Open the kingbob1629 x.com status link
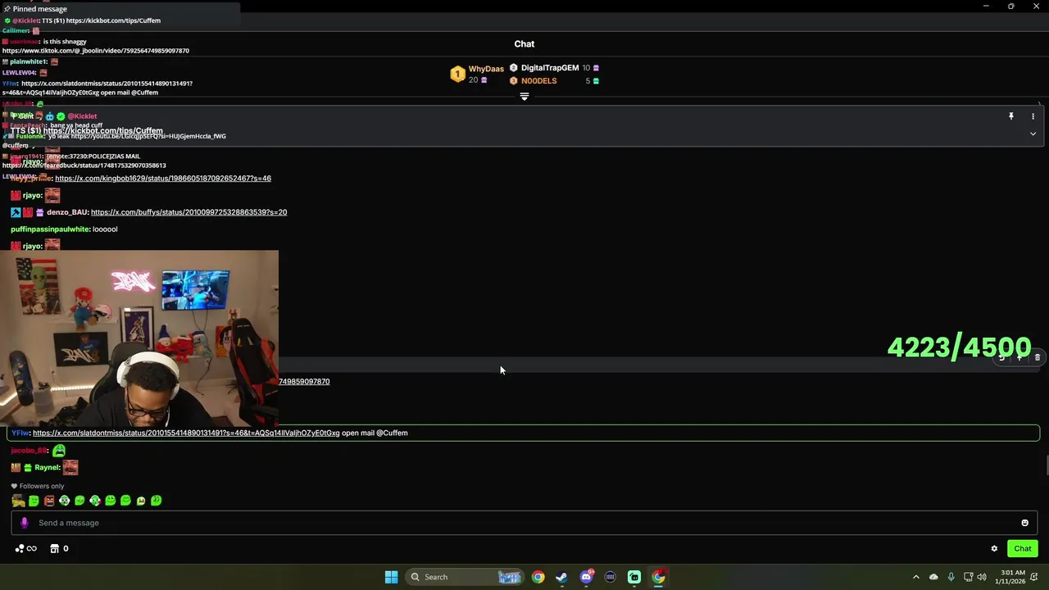Screen dimensions: 1049x590 163,178
